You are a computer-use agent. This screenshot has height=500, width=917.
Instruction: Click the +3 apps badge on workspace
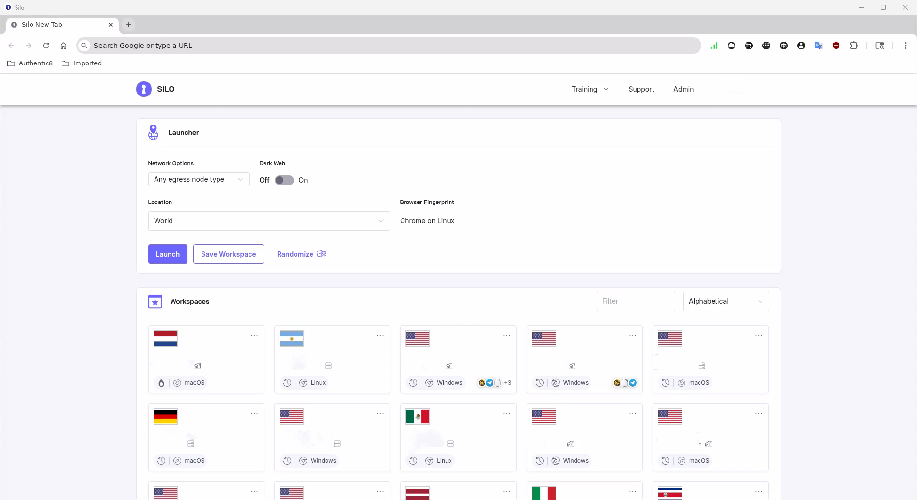(508, 383)
